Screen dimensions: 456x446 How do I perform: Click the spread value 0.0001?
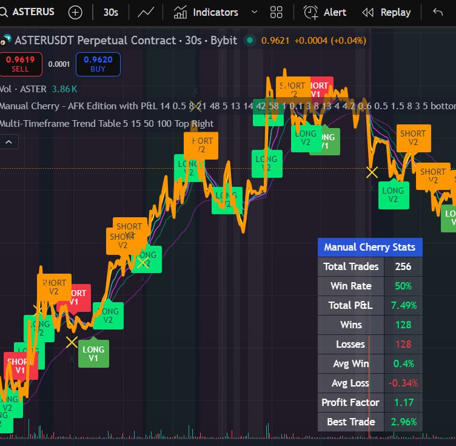coord(59,64)
